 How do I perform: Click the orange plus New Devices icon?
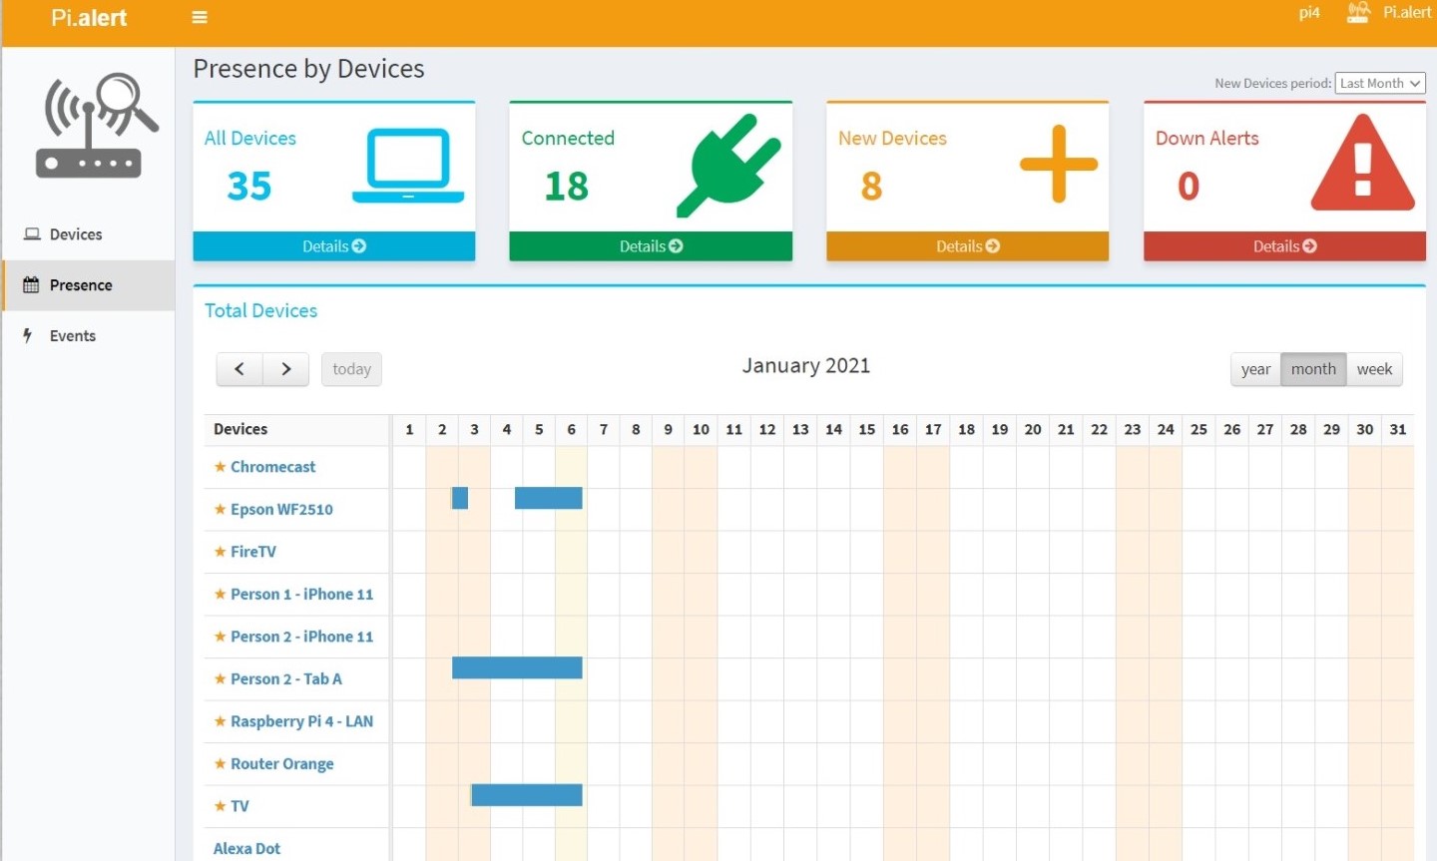pos(1058,165)
